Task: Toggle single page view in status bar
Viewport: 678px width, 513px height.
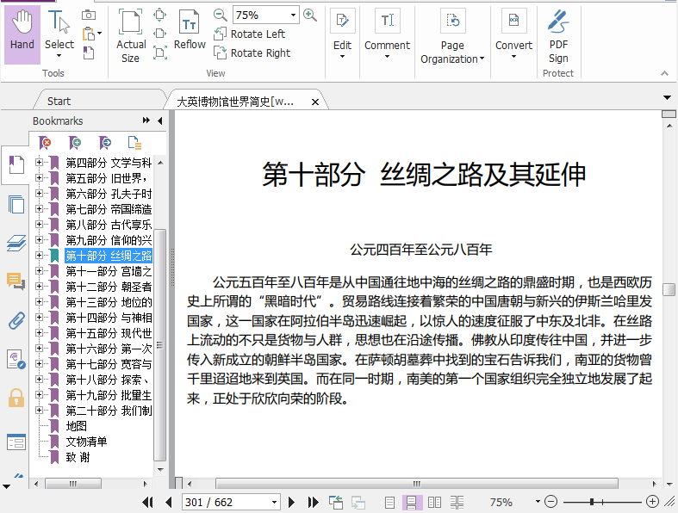Action: coord(390,502)
